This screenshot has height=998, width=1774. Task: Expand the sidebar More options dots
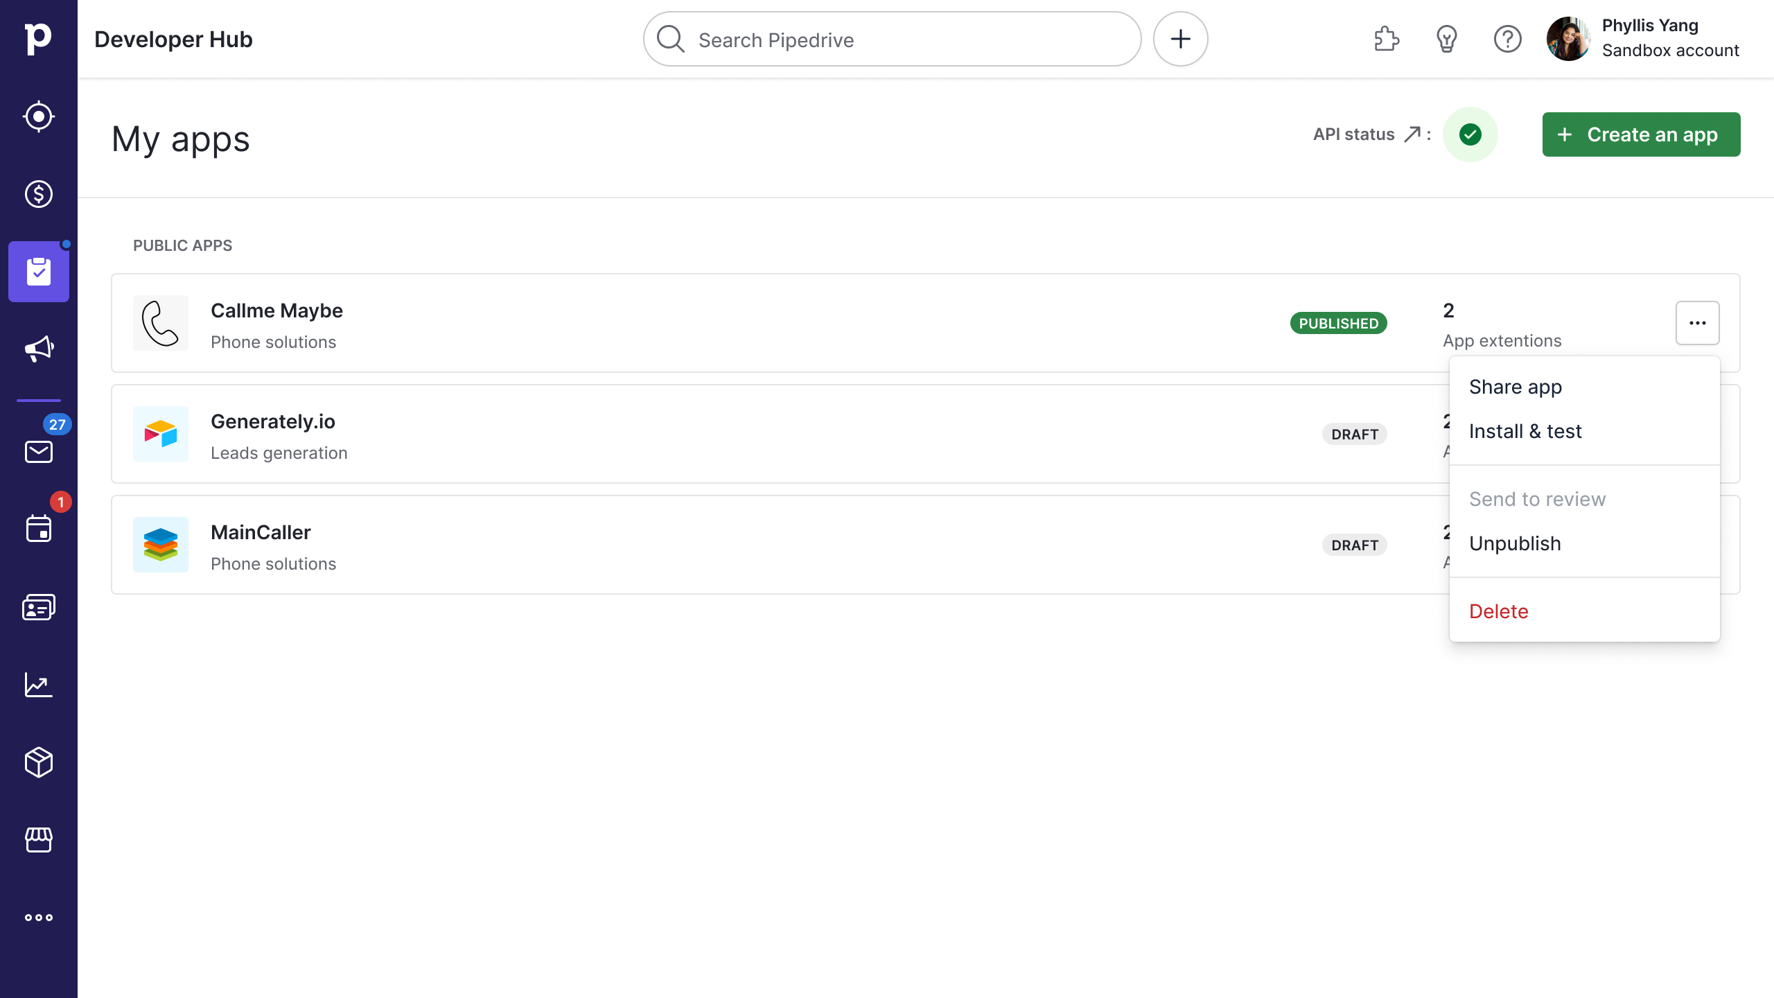39,918
